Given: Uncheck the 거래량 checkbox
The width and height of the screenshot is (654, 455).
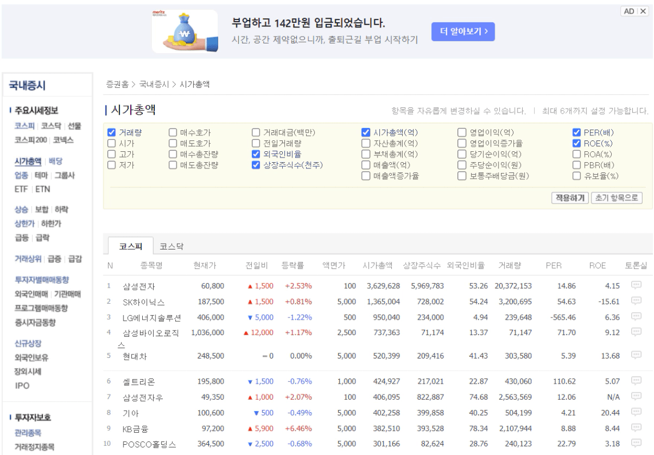Looking at the screenshot, I should (112, 133).
